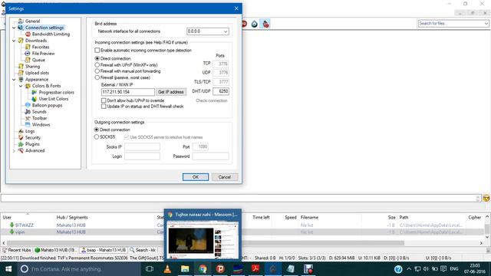Select incoming Direct connection radio button

(97, 58)
